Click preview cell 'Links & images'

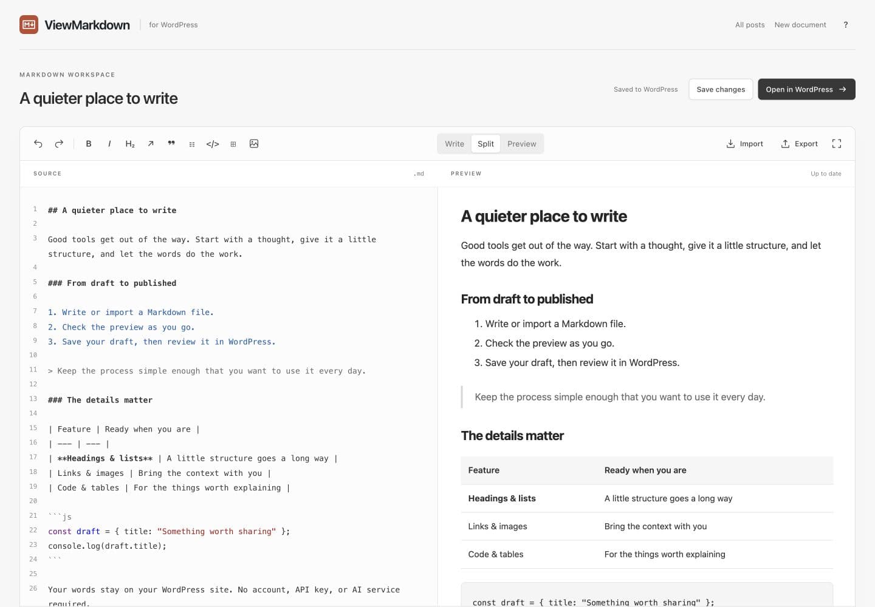pyautogui.click(x=498, y=526)
